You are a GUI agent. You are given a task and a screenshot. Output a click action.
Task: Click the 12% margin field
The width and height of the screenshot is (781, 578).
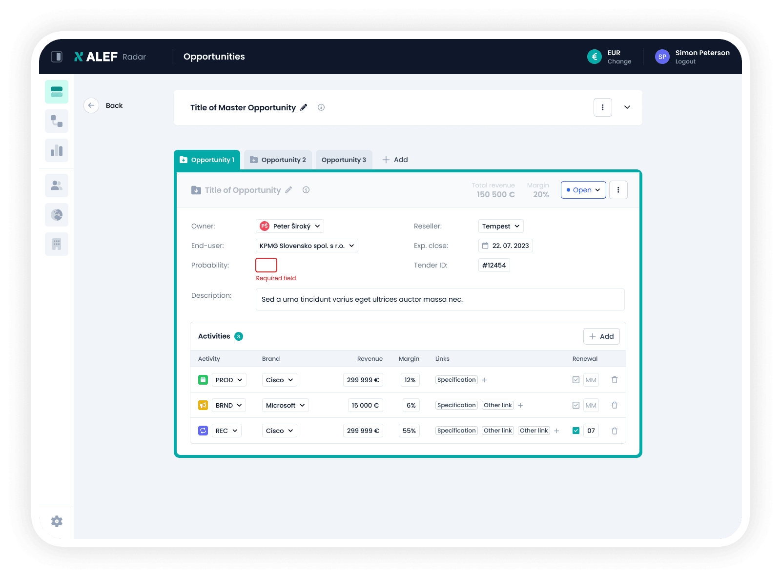point(410,380)
